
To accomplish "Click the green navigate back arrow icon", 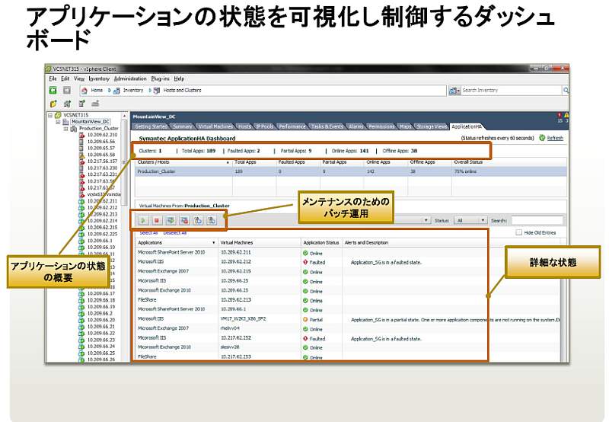I will coord(53,90).
